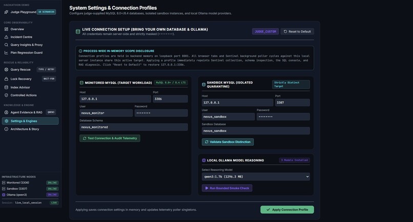
Task: Click the LIVE session badge
Action: coord(54,203)
